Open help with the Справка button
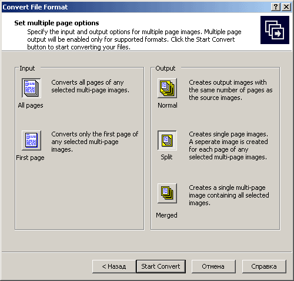 (264, 266)
